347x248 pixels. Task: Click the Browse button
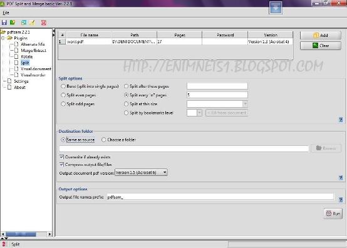(x=326, y=148)
